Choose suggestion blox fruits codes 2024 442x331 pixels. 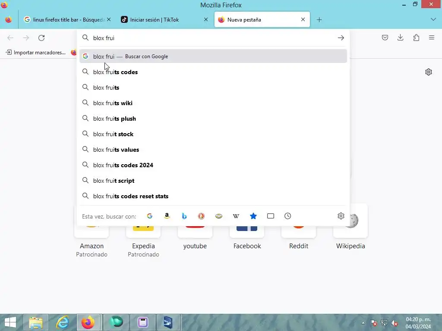[x=213, y=165]
